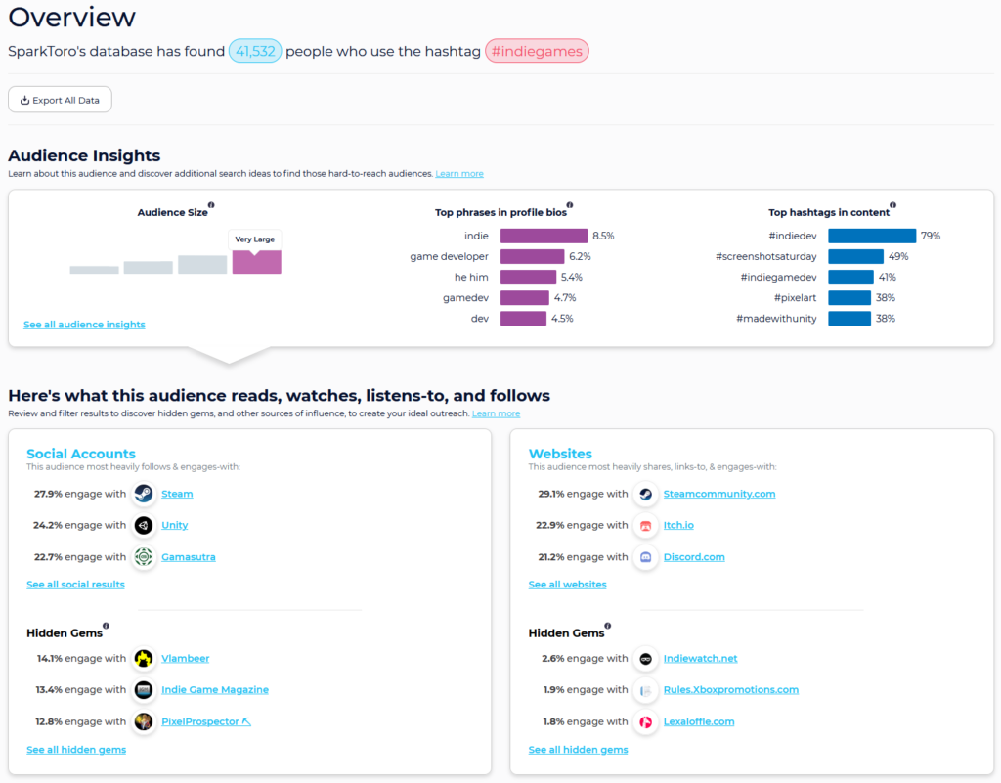Click info icon beside Top hashtags in content

tap(893, 205)
